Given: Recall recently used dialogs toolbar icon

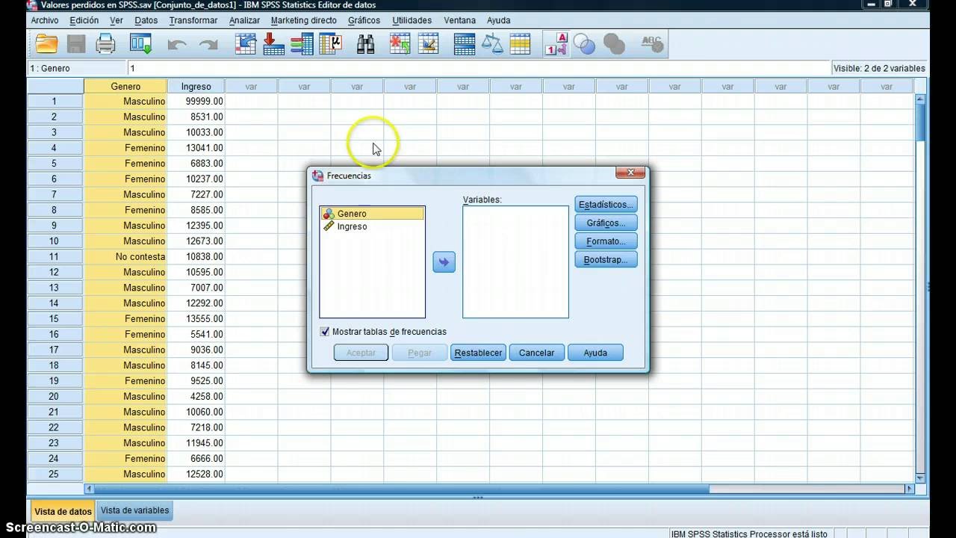Looking at the screenshot, I should coord(141,44).
